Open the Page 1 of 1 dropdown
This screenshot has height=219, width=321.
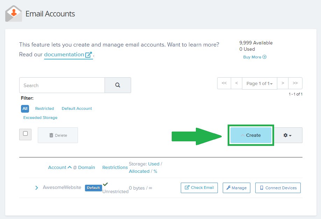click(x=259, y=84)
